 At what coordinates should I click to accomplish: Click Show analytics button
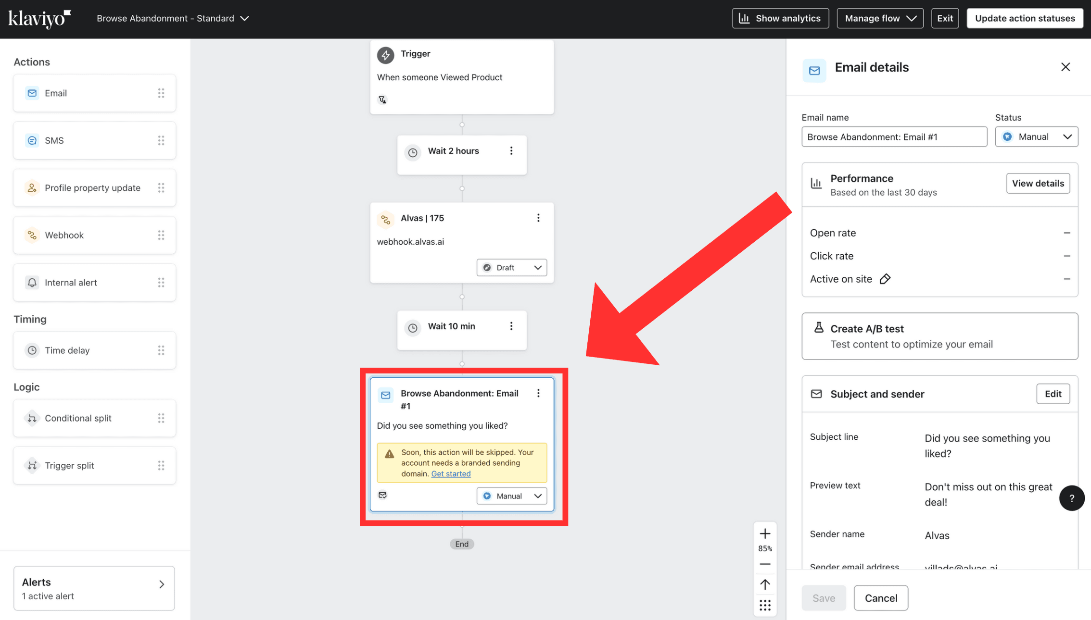tap(780, 18)
